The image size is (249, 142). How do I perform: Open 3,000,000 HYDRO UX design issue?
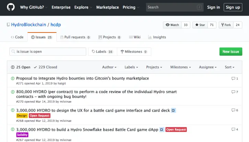tap(93, 111)
